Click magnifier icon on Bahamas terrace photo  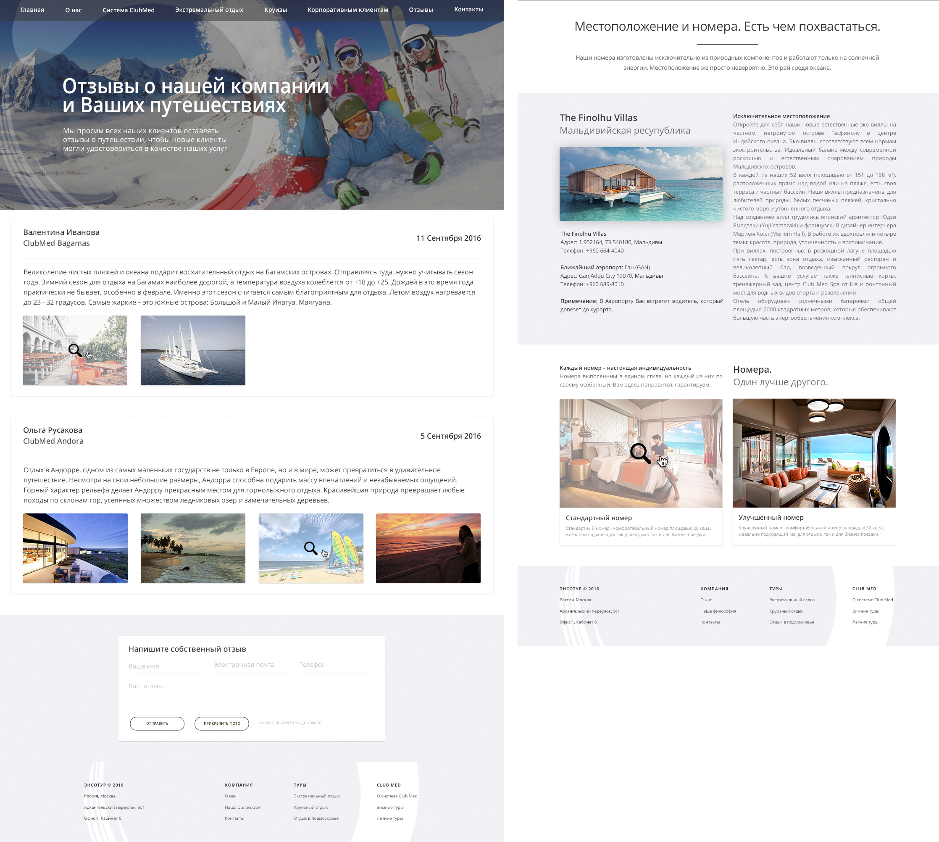pos(75,350)
